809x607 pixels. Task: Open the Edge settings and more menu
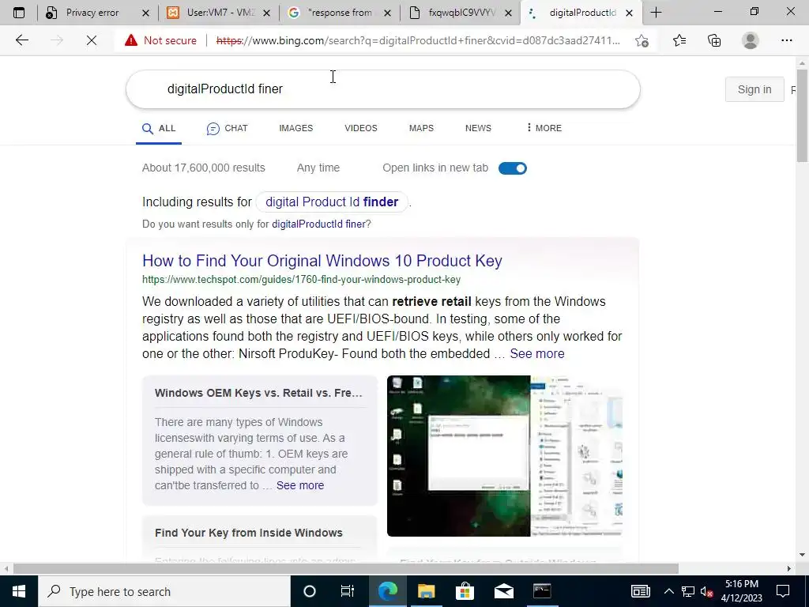pyautogui.click(x=786, y=40)
